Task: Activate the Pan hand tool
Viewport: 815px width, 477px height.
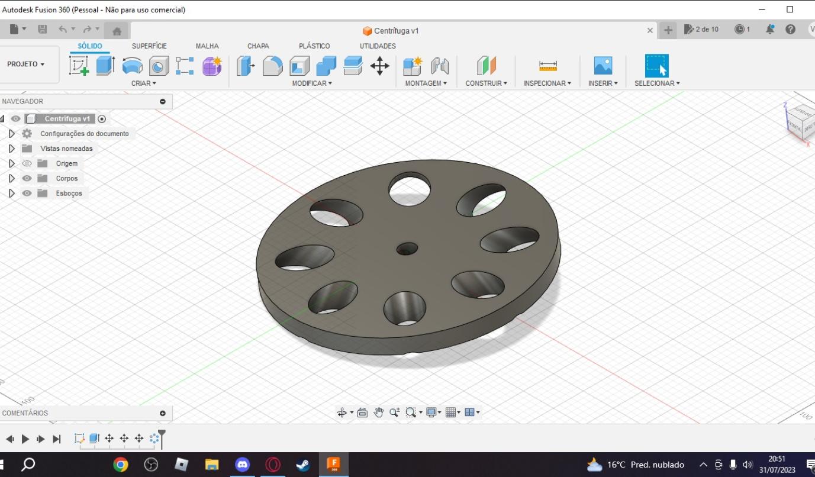Action: (x=379, y=412)
